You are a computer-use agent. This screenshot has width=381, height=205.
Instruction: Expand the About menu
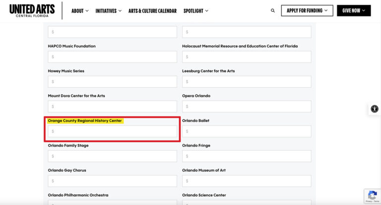pos(80,10)
